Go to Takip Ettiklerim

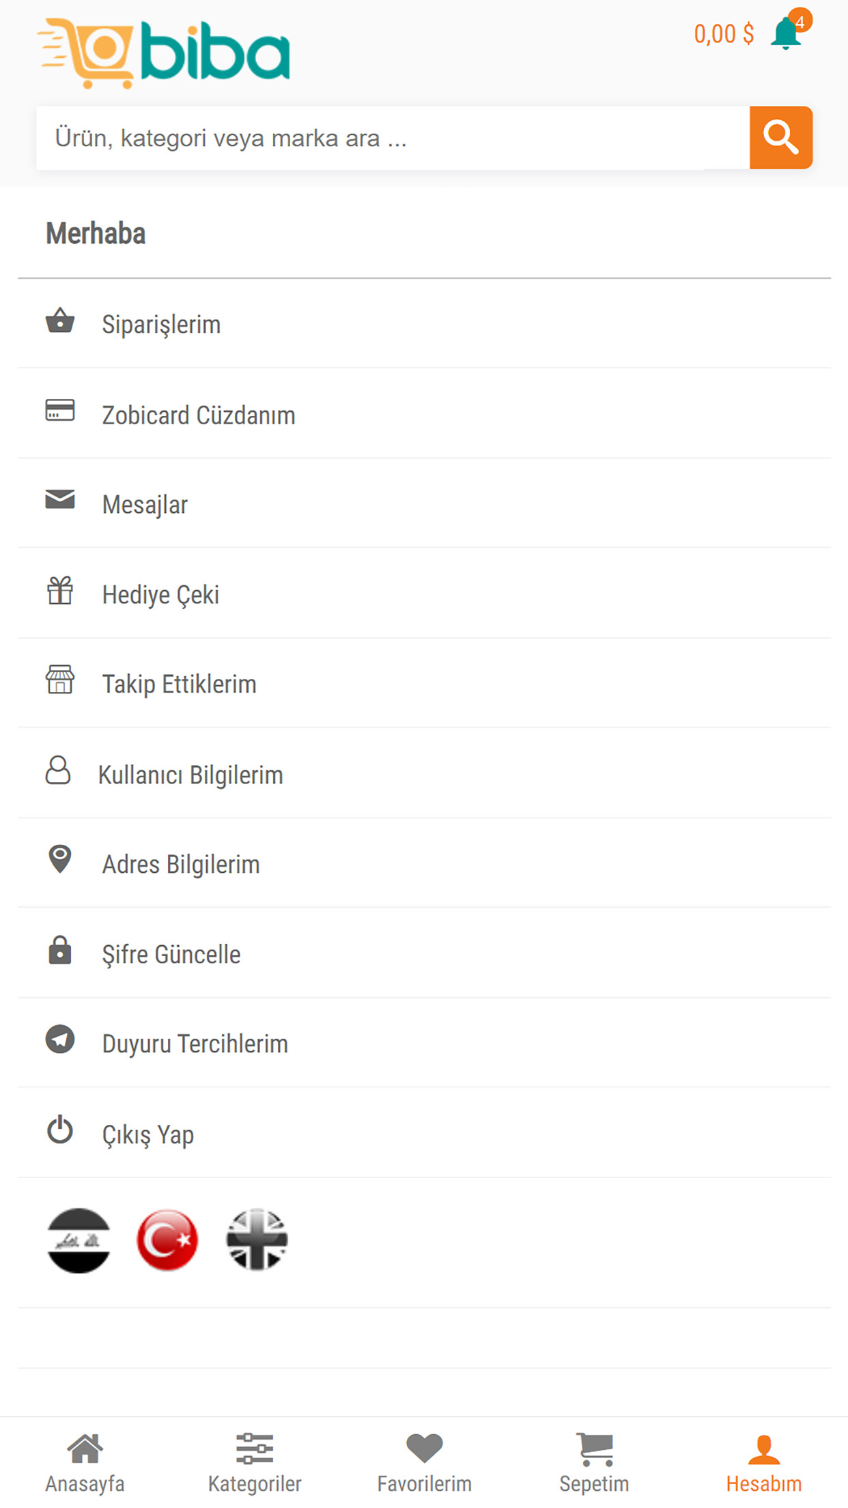coord(179,684)
